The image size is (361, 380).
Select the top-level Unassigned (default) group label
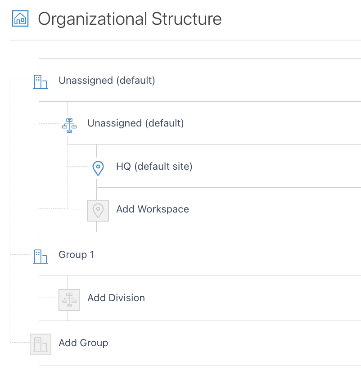(107, 81)
